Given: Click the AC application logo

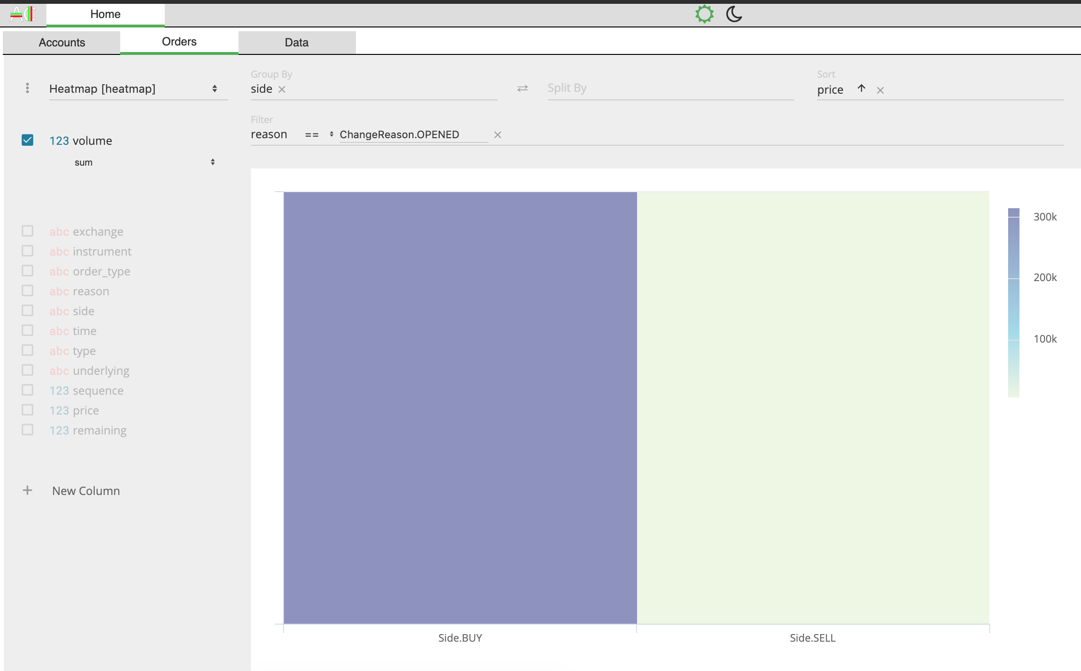Looking at the screenshot, I should coord(23,14).
